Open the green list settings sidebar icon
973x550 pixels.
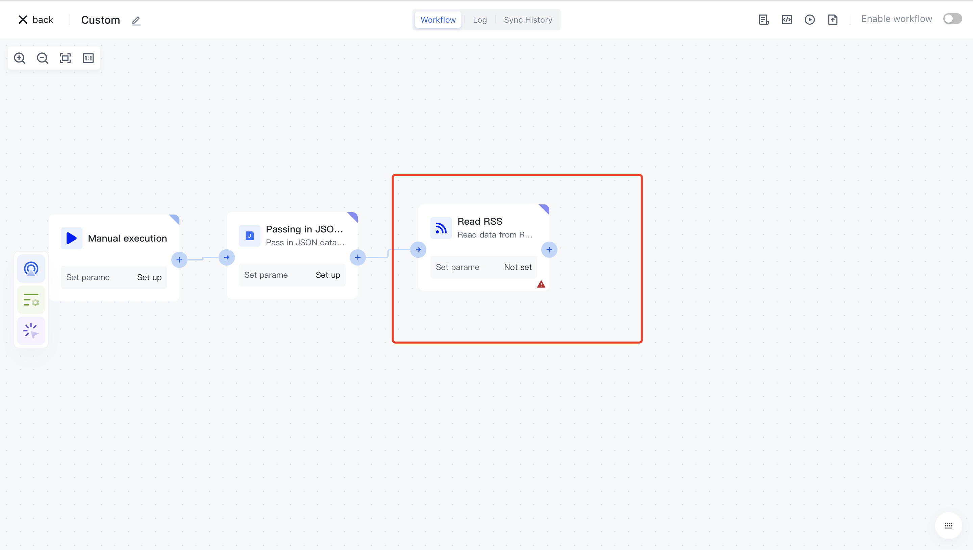(31, 300)
